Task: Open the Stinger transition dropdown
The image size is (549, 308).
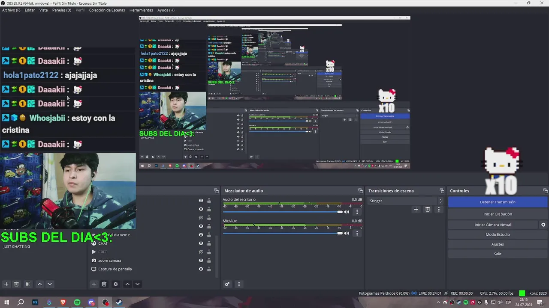Action: (x=405, y=201)
